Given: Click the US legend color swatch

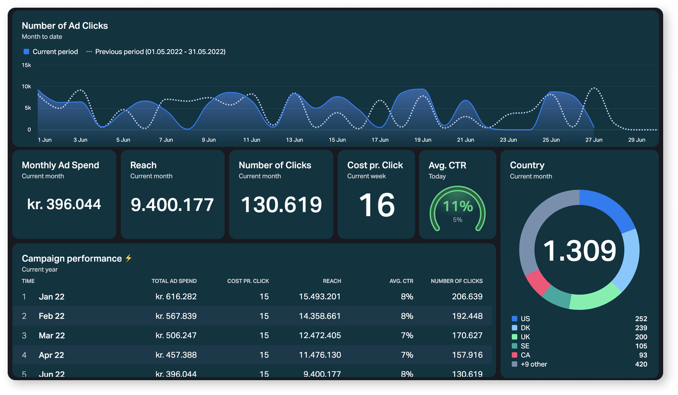Looking at the screenshot, I should coord(514,318).
